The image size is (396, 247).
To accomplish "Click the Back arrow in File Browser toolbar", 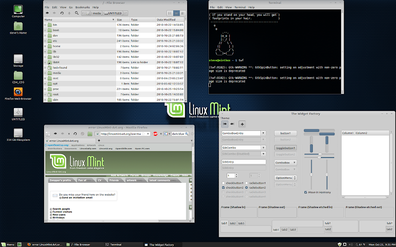I will [47, 14].
